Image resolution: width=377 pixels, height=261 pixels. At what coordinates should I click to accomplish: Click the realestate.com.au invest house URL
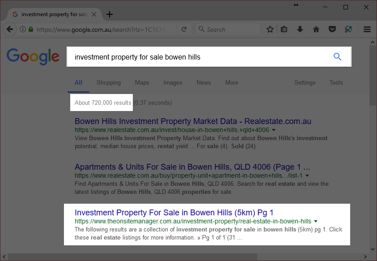click(x=172, y=130)
